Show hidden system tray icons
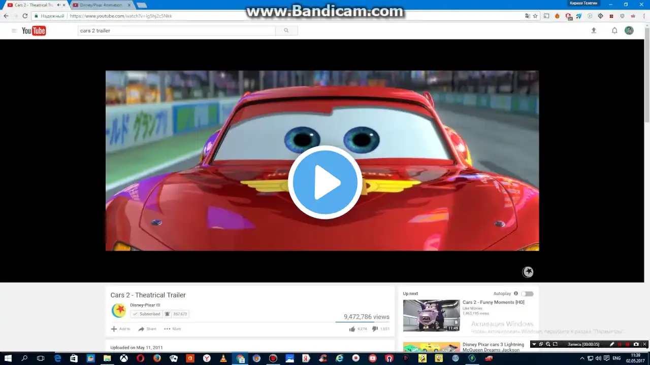Screen dimensions: 650x365 point(582,358)
